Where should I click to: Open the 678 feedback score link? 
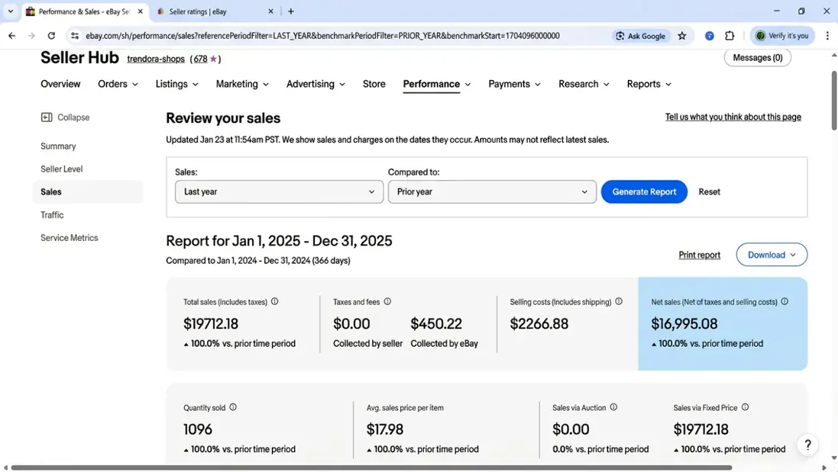200,59
